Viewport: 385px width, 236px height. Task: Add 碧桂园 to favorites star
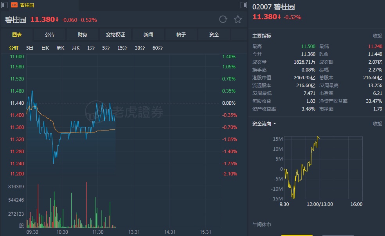(x=237, y=20)
